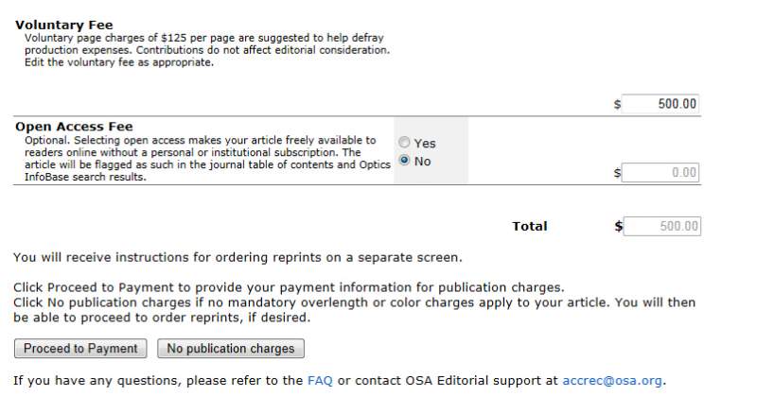The width and height of the screenshot is (757, 396).
Task: Click the reprints instructions sentence
Action: pyautogui.click(x=238, y=256)
